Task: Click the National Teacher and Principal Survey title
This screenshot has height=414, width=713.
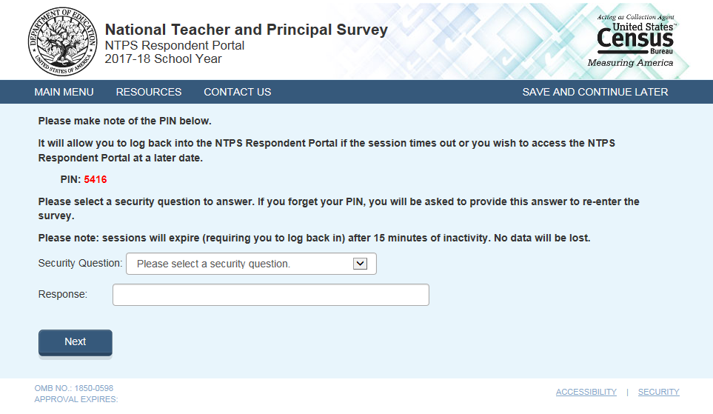Action: [246, 30]
